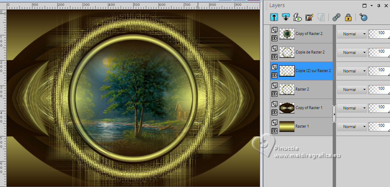Image resolution: width=390 pixels, height=187 pixels.
Task: Click the tree picture inside the round frame
Action: point(134,98)
